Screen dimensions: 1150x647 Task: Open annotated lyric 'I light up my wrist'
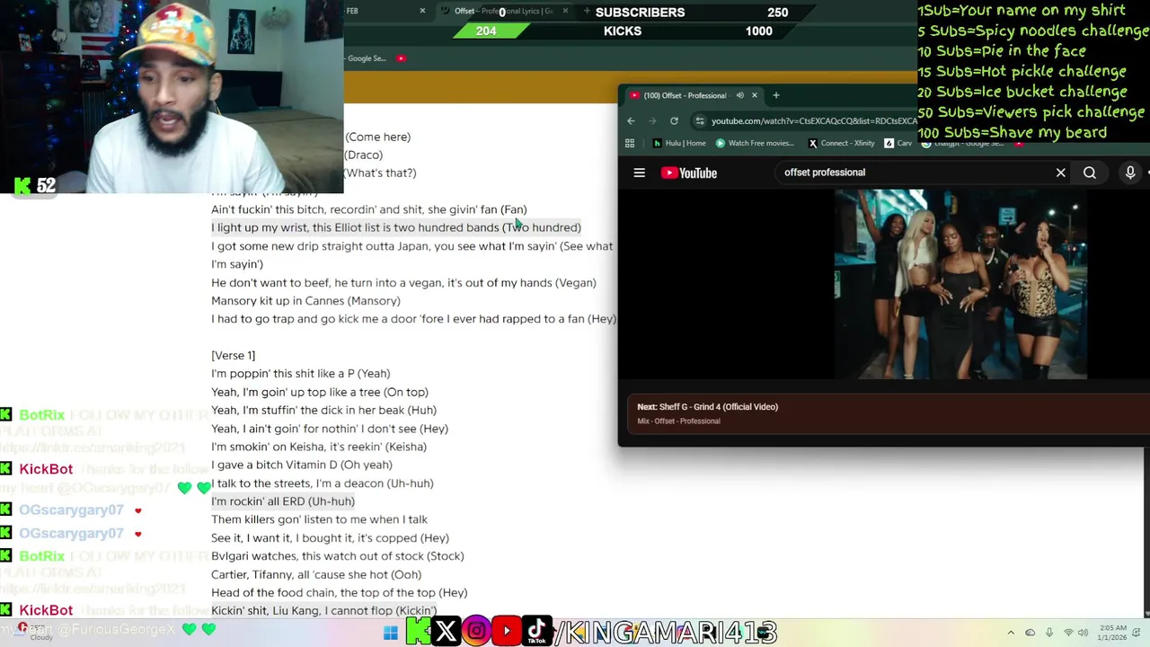(x=396, y=227)
